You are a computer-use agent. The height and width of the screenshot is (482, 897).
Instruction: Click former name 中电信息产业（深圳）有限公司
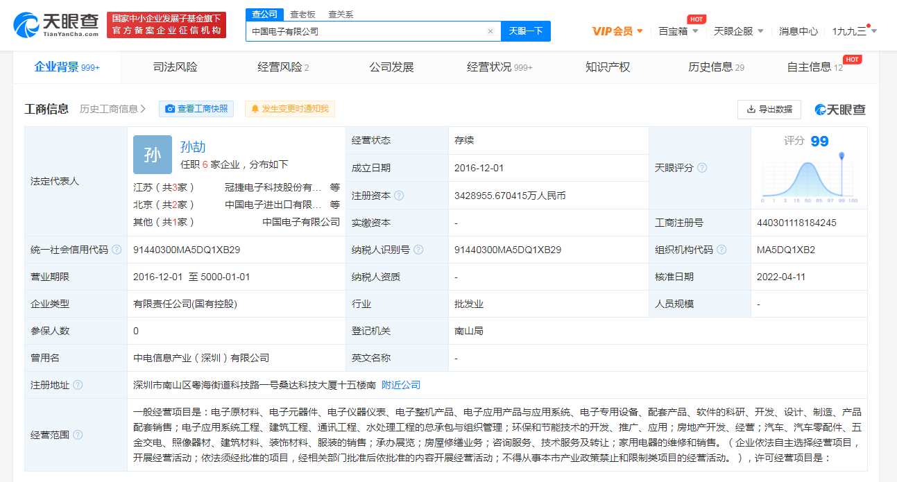tap(201, 358)
